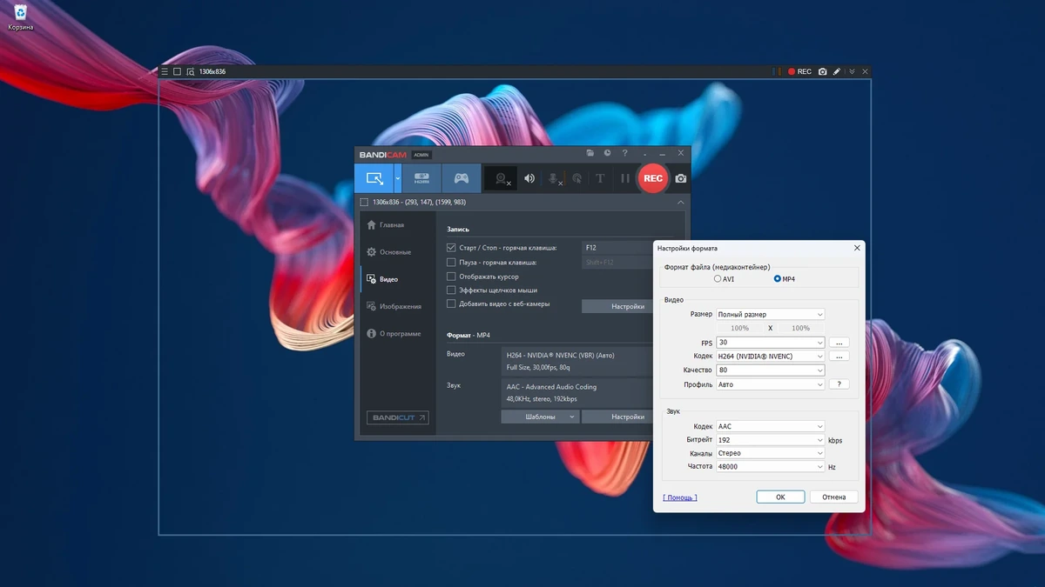Switch to HDMI device recording mode
This screenshot has height=587, width=1045.
click(x=421, y=178)
